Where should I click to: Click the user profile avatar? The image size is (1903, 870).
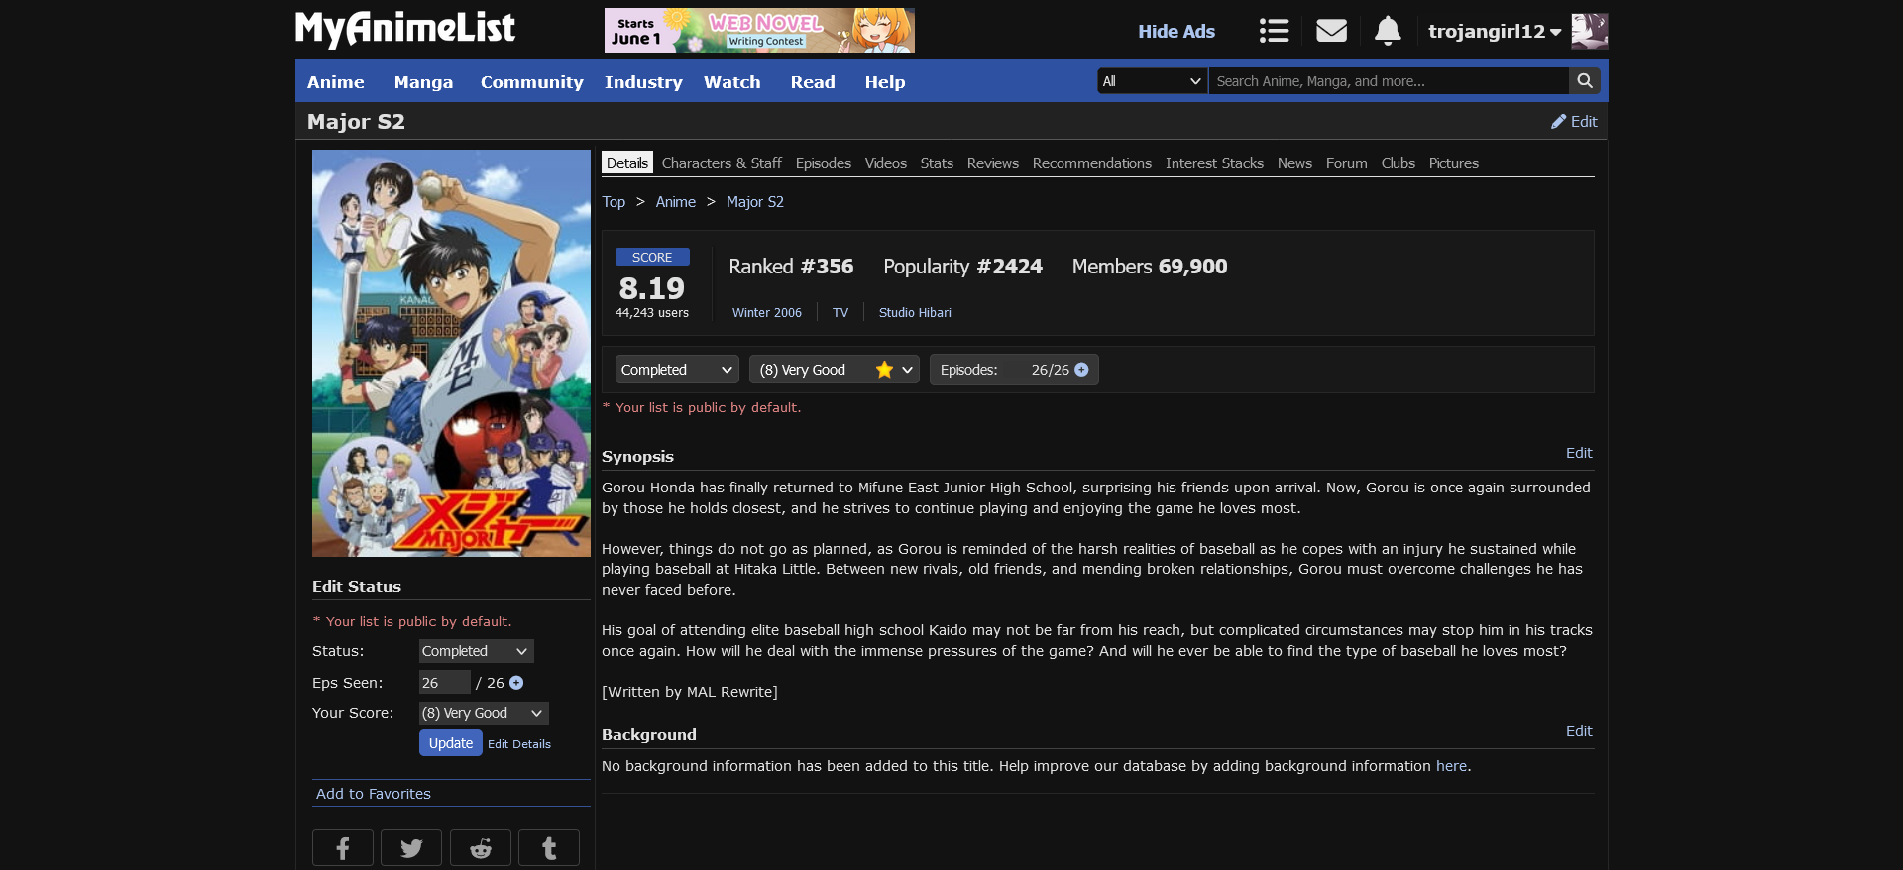tap(1590, 31)
